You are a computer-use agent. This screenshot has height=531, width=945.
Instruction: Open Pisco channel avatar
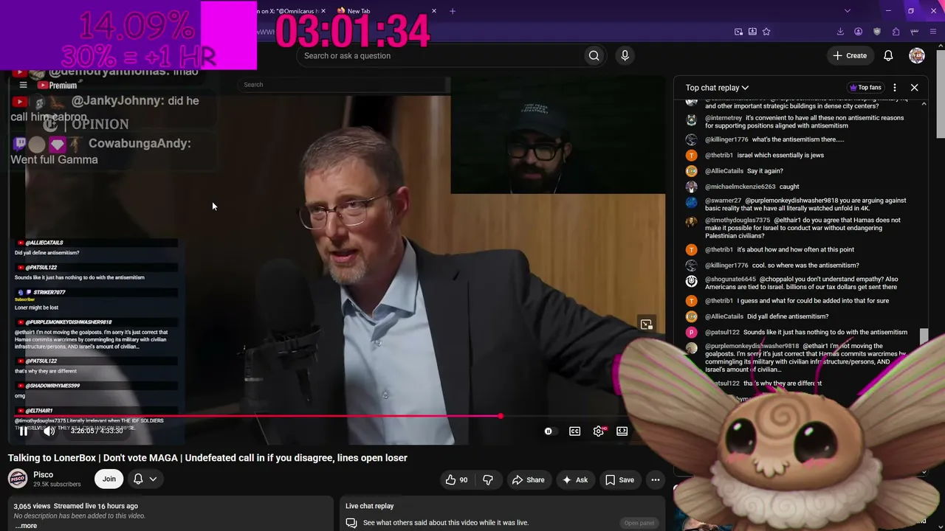(18, 479)
